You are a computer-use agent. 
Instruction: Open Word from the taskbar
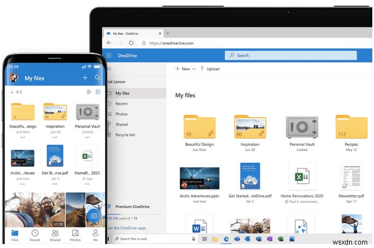[259, 239]
